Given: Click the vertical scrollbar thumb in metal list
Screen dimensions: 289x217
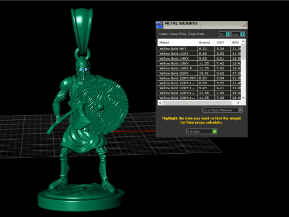Looking at the screenshot, I should pos(243,52).
